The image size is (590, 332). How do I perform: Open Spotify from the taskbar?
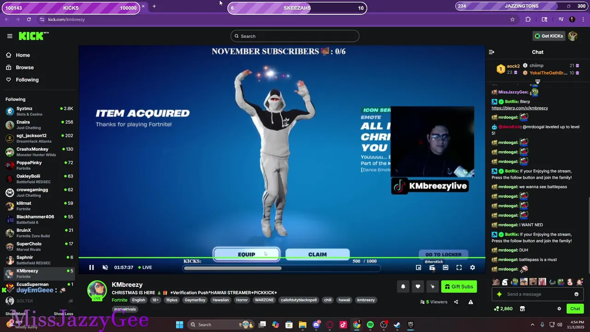(370, 325)
